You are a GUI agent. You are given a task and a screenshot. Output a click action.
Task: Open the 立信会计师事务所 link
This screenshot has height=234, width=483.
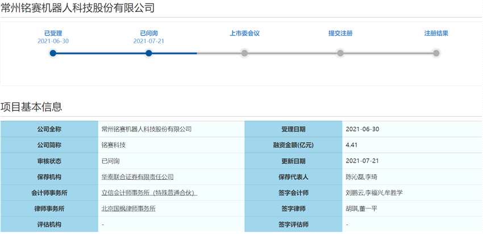coord(149,193)
